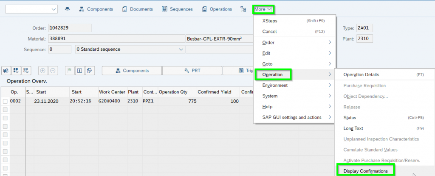Screen dimensions: 435x176
Task: Click the PRT button
Action: (192, 71)
